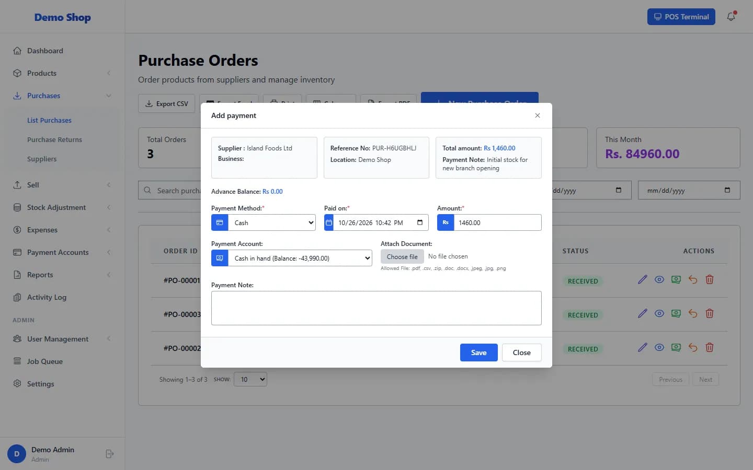View order #PO-00001 with the eye icon
This screenshot has width=753, height=470.
coord(659,279)
